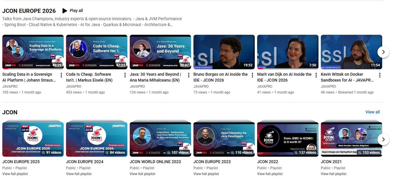Open JCON WORLD ONLINE 2023 playlist thumbnail

160,139
